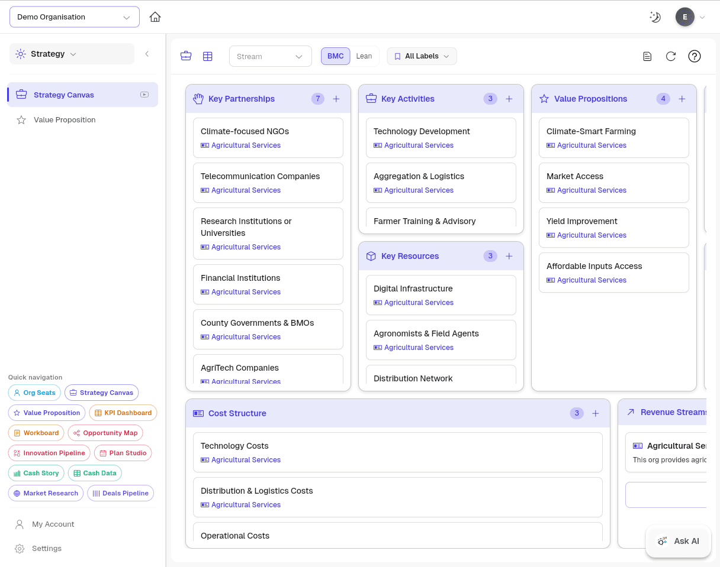Open the Technology Costs card
This screenshot has height=567, width=720.
[x=398, y=452]
